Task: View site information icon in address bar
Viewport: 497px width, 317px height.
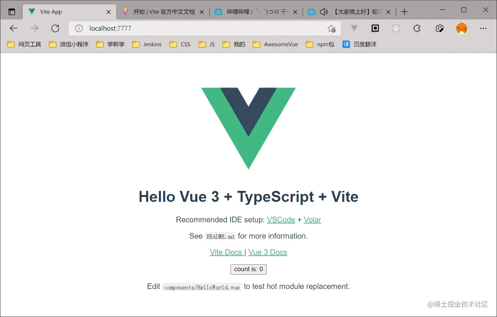Action: [x=79, y=28]
